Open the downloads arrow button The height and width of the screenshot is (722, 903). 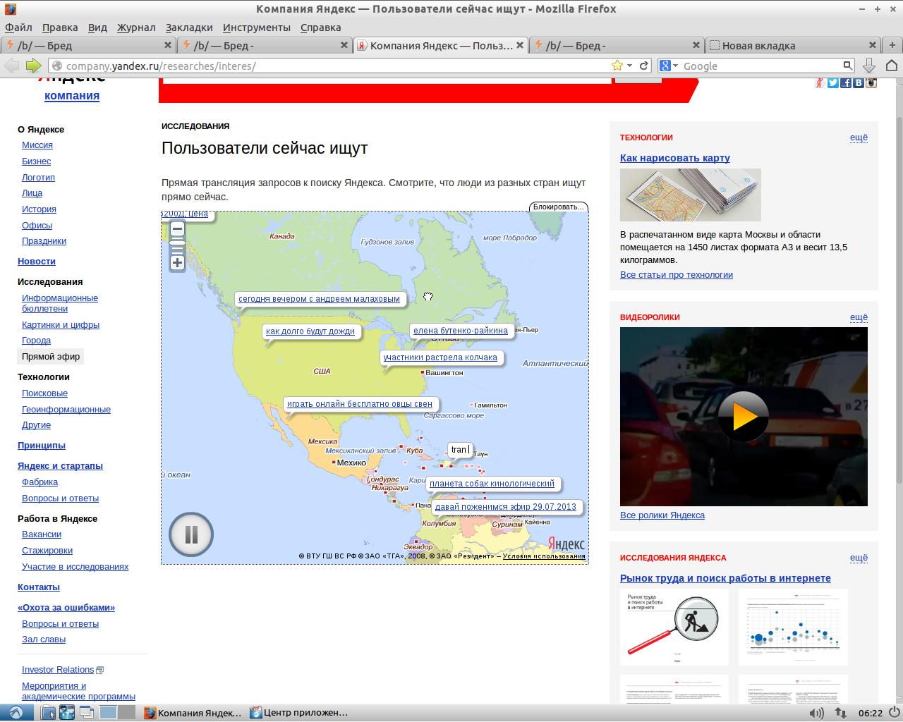[x=869, y=66]
